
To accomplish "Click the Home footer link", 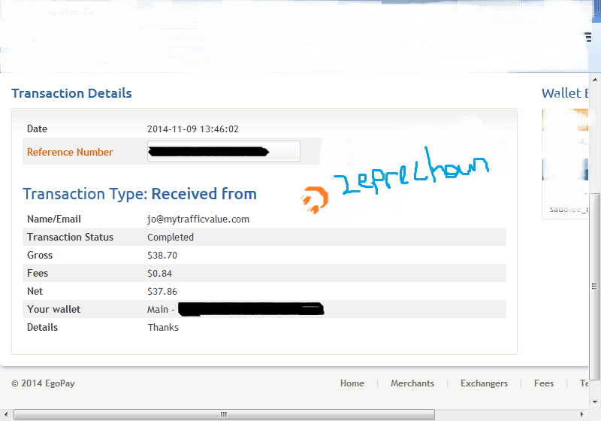I will coord(352,383).
